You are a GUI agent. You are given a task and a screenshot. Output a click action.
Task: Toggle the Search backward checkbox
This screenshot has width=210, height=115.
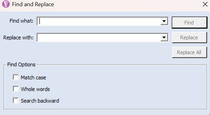(x=16, y=100)
